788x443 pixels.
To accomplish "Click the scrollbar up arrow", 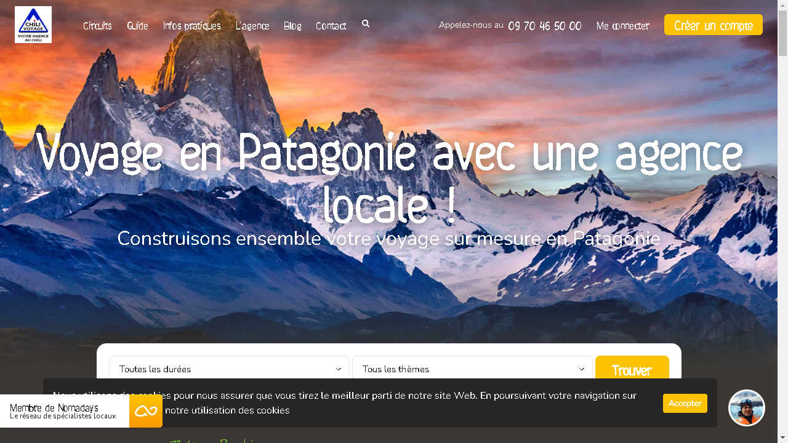I will click(x=782, y=4).
